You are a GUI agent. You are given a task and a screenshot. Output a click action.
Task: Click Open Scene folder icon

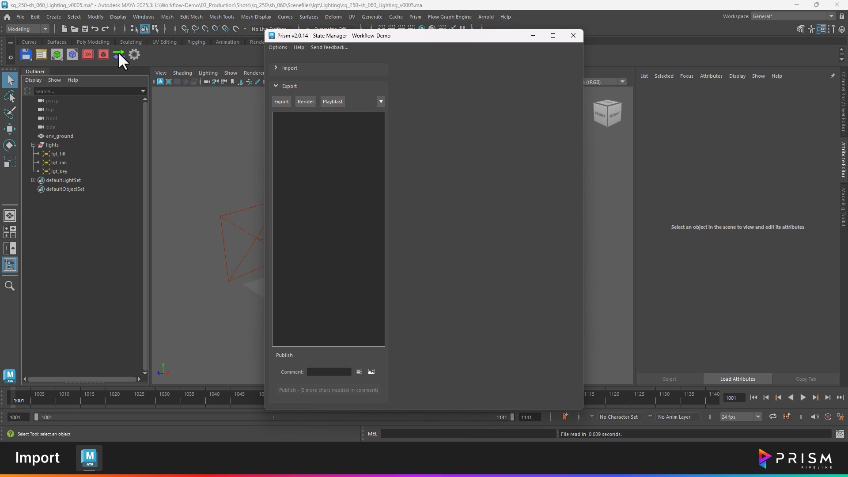[x=74, y=29]
